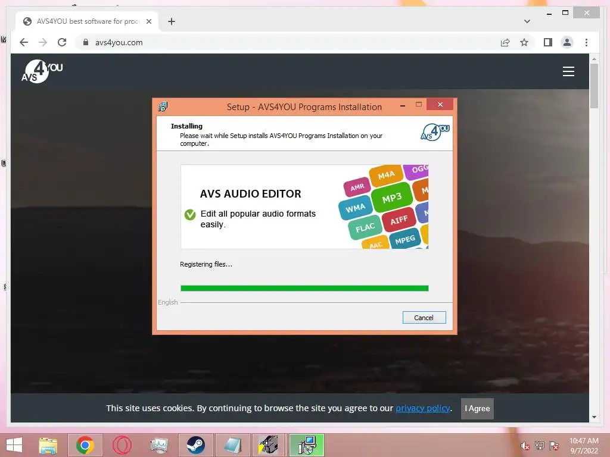Open the hamburger menu on AVS4YOU site
The image size is (610, 457).
click(568, 71)
